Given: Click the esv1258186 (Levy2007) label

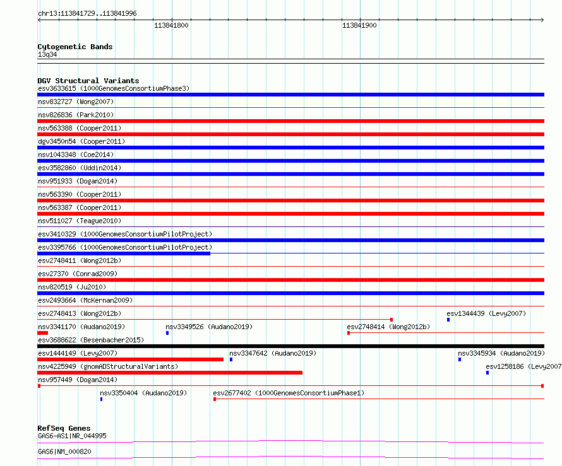Looking at the screenshot, I should tap(523, 366).
